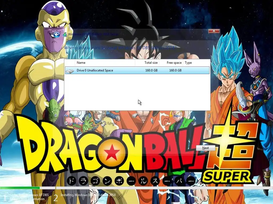Click the New star icon
The width and height of the screenshot is (273, 204).
[x=171, y=116]
